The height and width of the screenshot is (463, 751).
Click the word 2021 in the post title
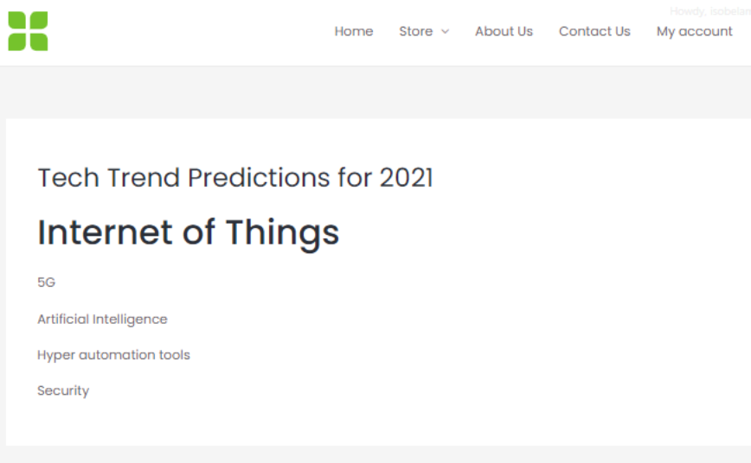(406, 178)
